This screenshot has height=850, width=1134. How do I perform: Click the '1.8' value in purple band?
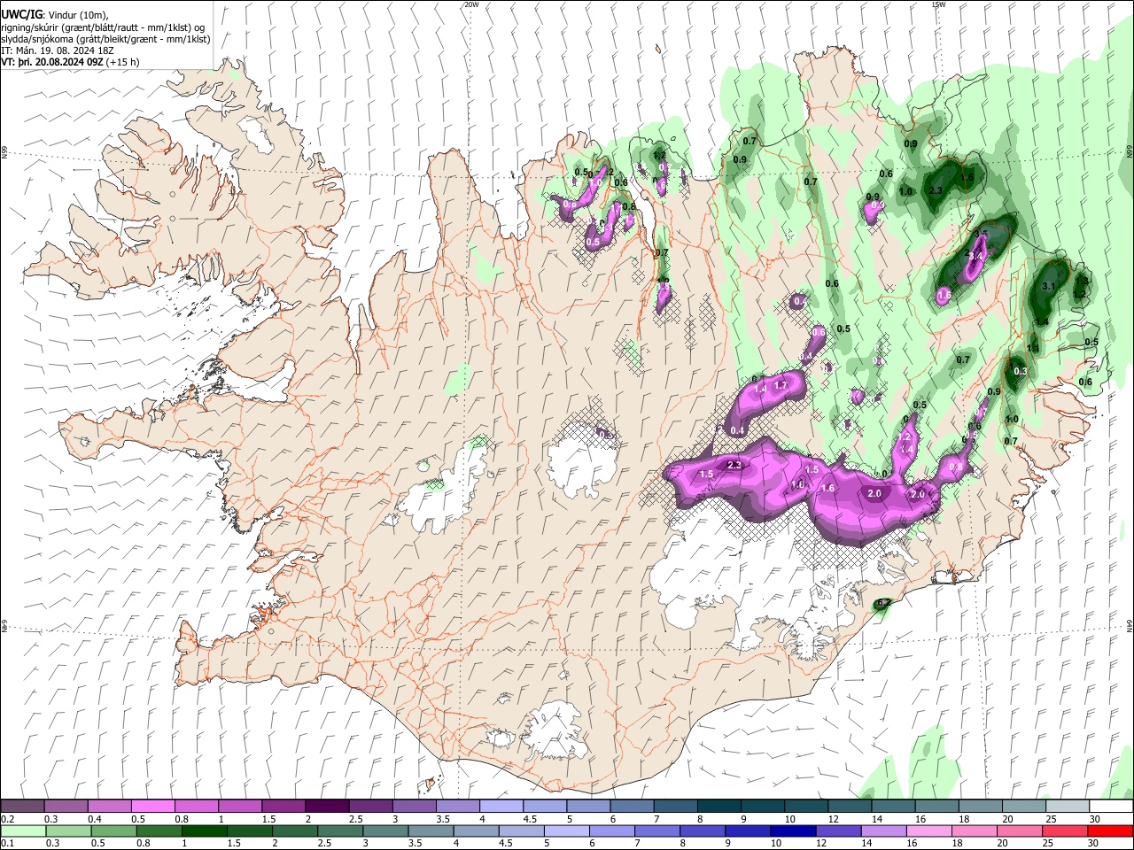[798, 484]
